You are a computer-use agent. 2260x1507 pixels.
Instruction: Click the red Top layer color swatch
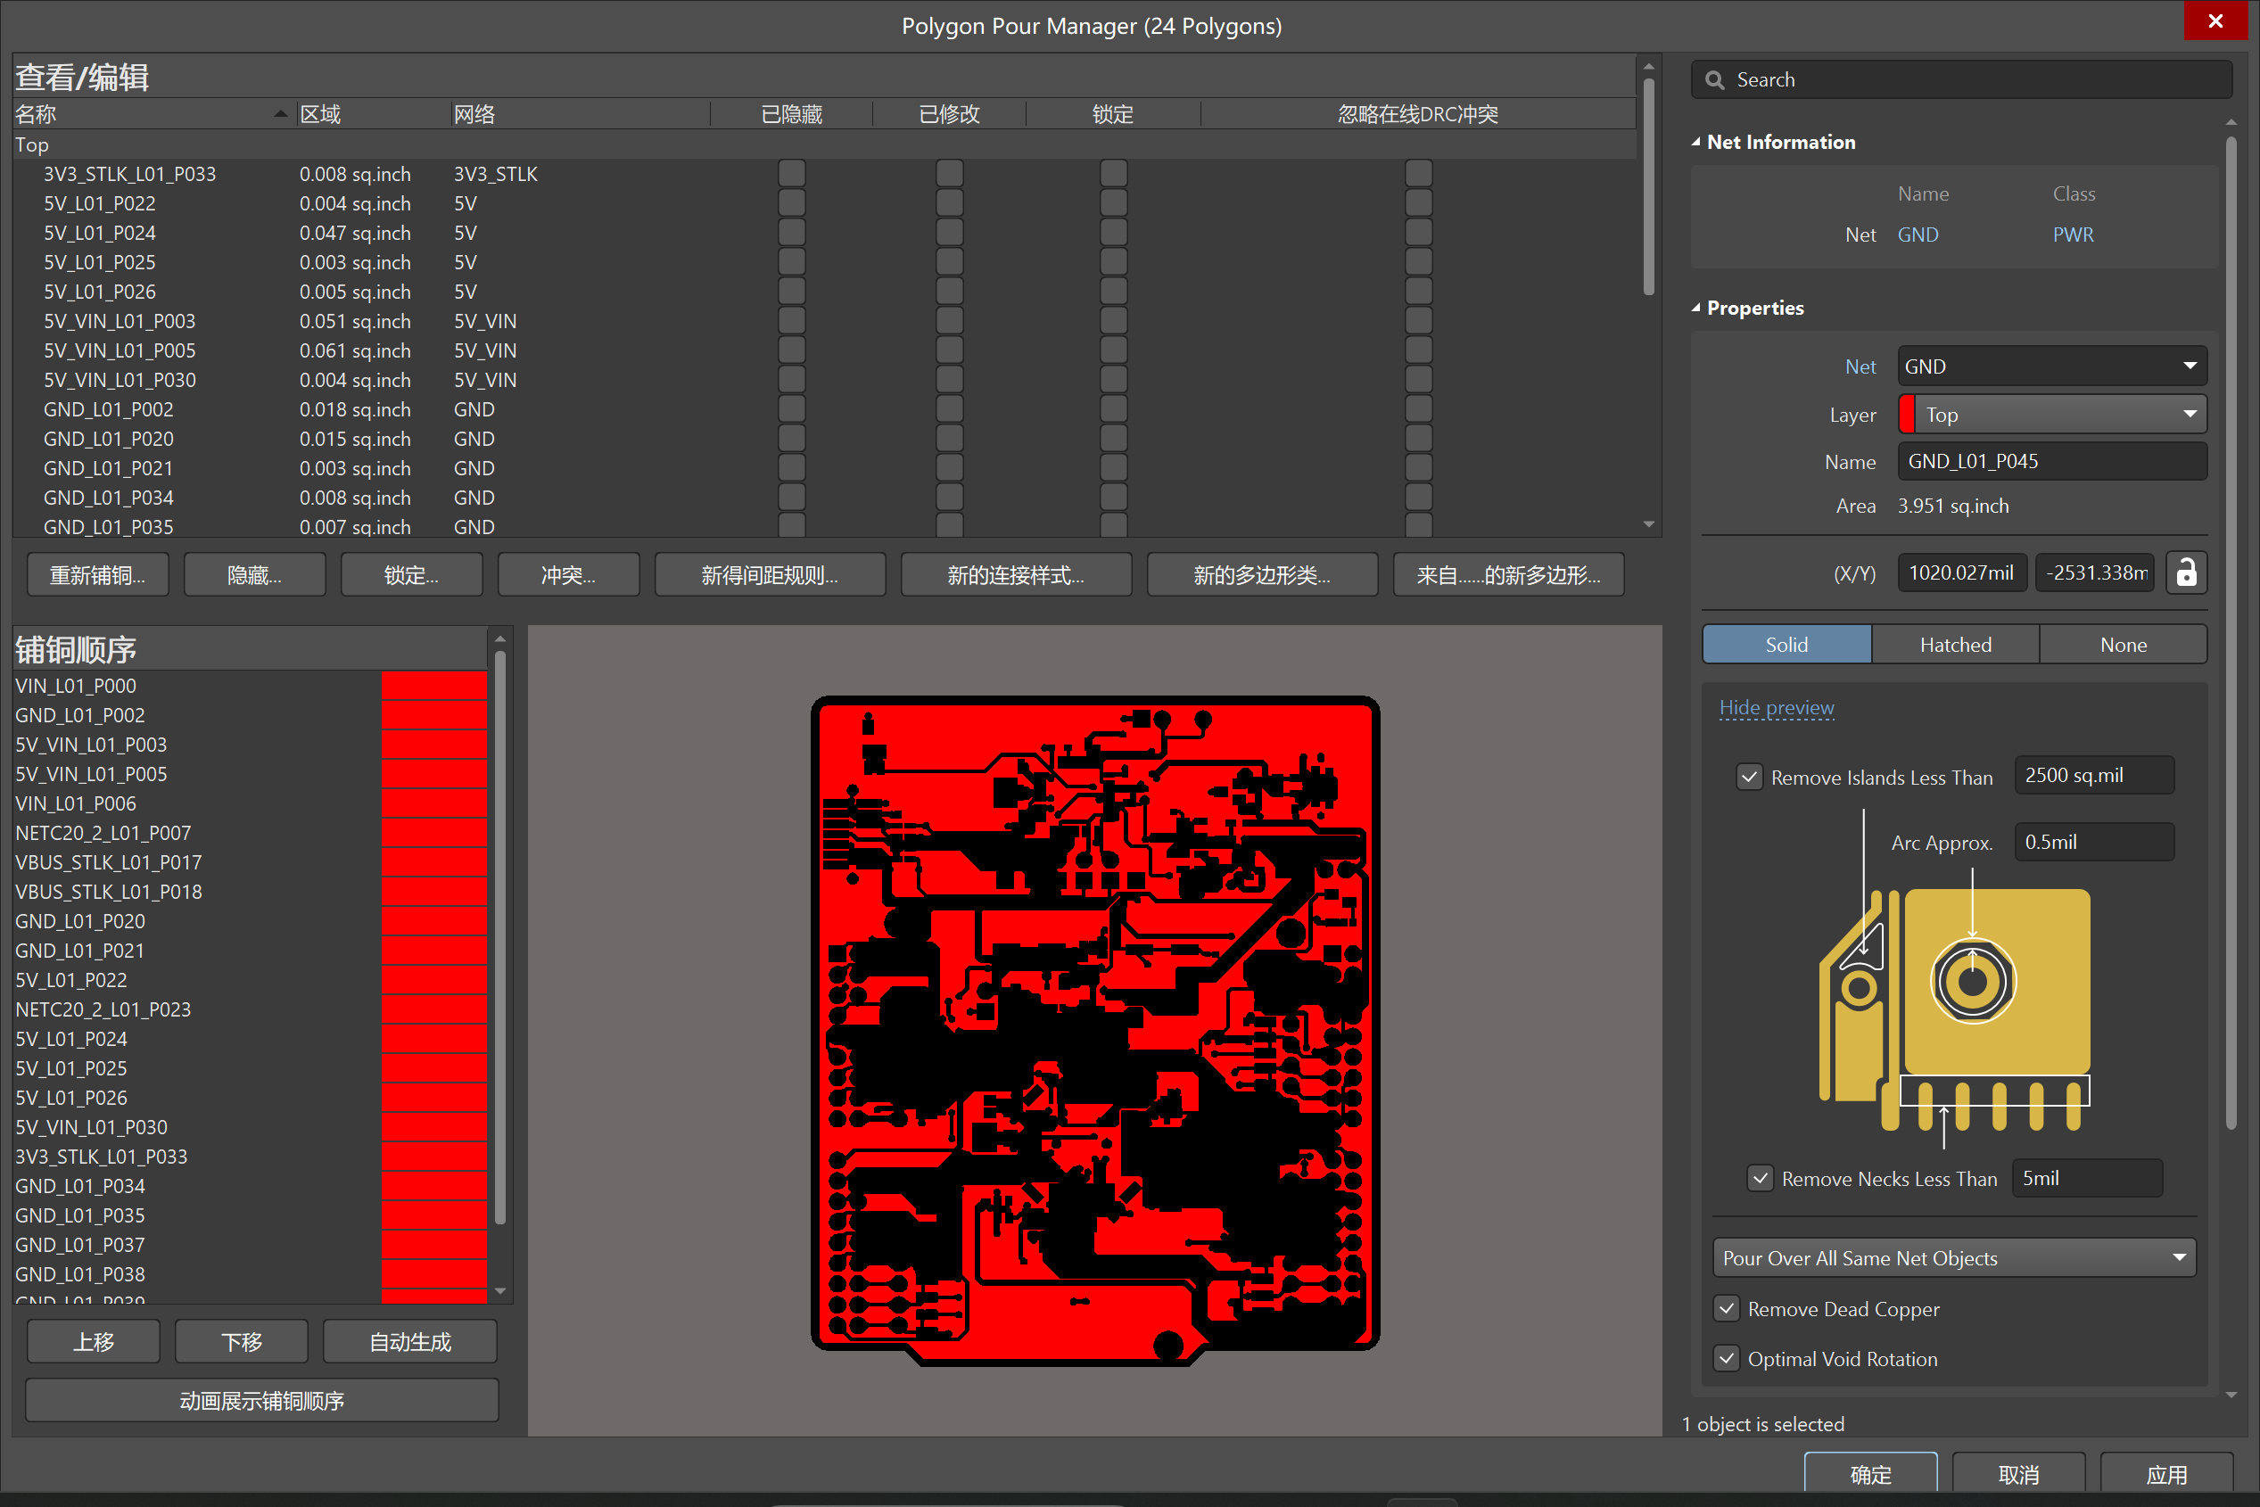click(1906, 416)
